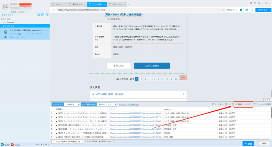Click the pencil edit icon in URL bar
The height and width of the screenshot is (147, 272).
pyautogui.click(x=223, y=10)
